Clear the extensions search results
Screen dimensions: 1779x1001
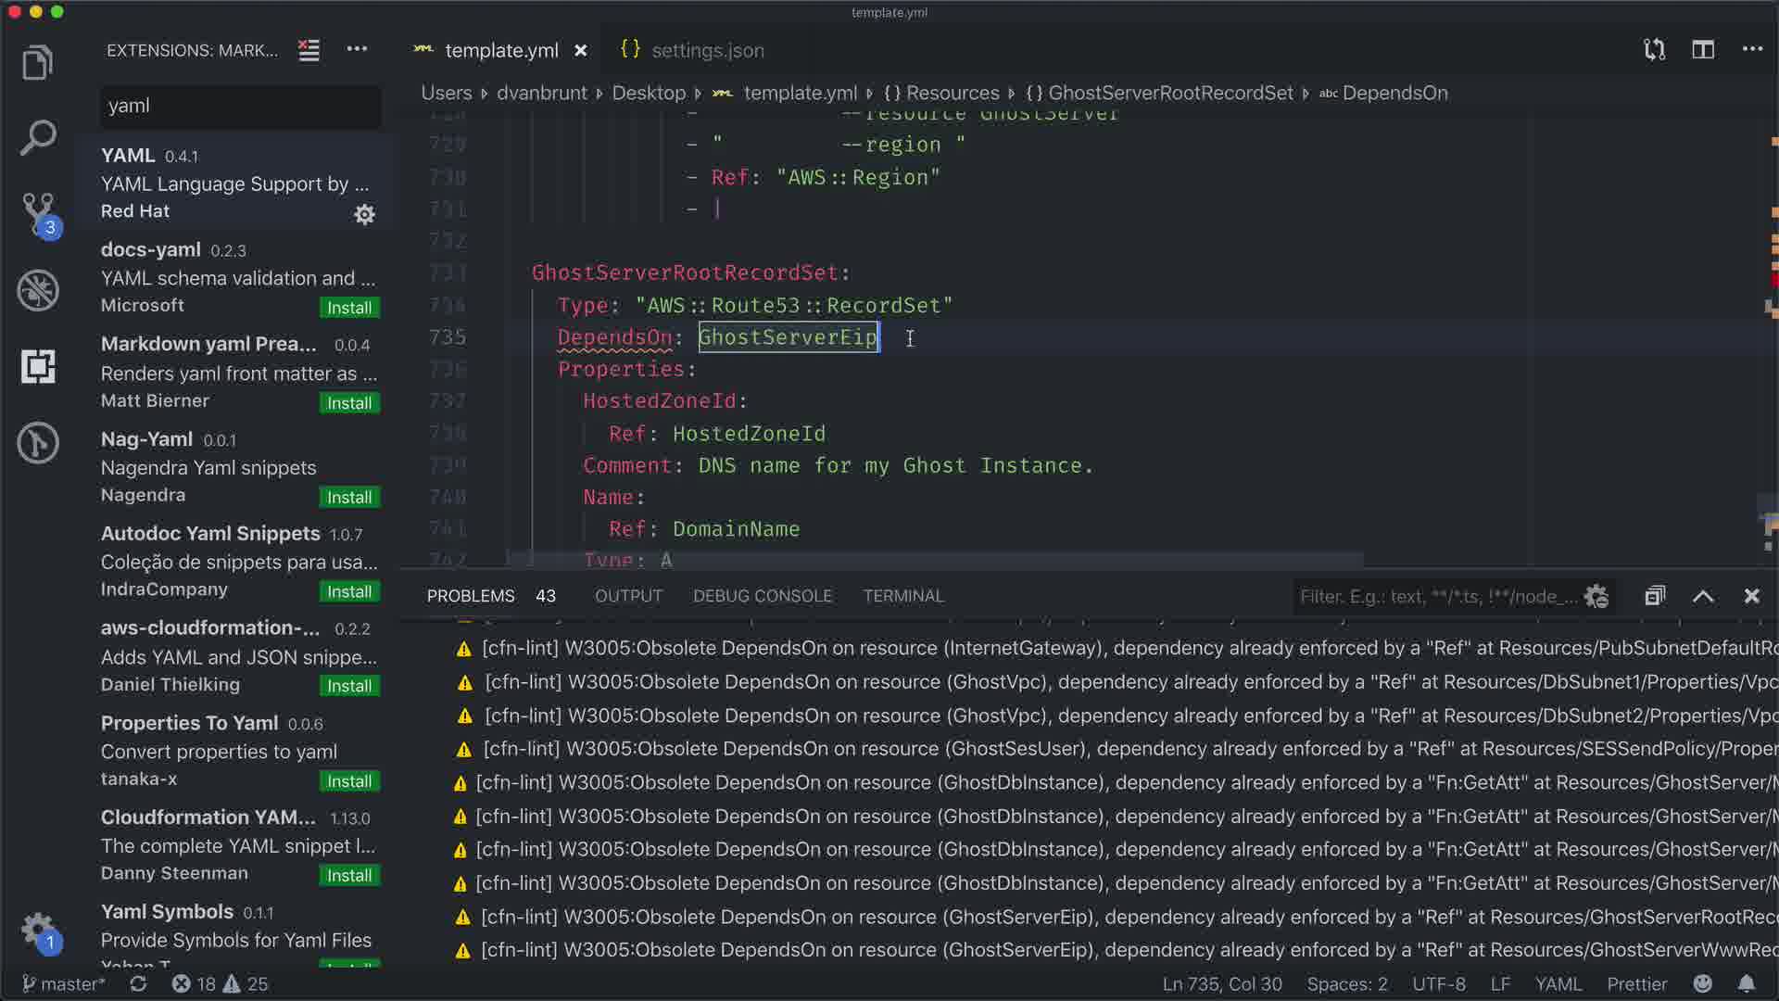309,50
